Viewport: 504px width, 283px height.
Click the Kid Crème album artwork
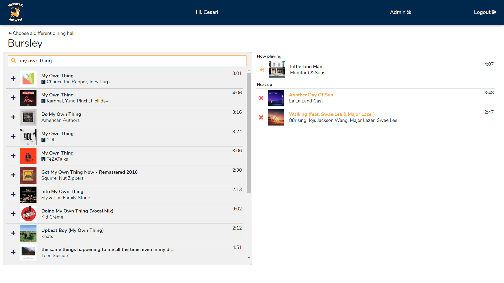click(x=28, y=214)
